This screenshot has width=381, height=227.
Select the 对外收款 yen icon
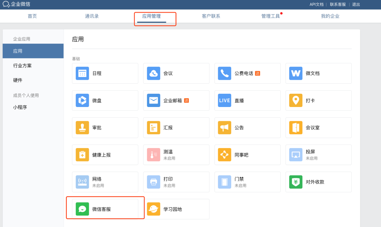point(295,182)
